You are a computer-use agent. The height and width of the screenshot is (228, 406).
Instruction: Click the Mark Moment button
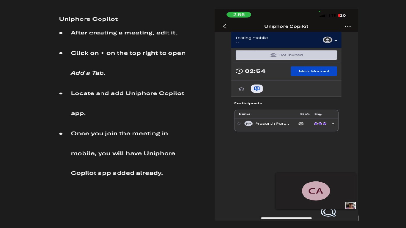pyautogui.click(x=314, y=71)
